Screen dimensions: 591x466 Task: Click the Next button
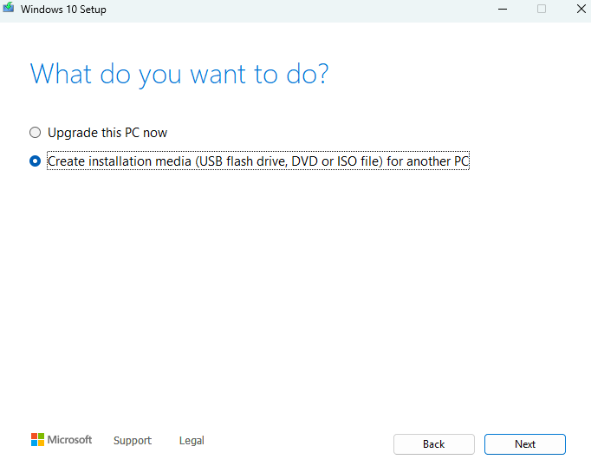(x=524, y=444)
